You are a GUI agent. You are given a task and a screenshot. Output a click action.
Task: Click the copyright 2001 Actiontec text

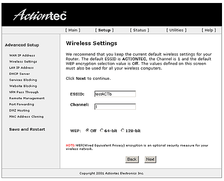point(112,174)
